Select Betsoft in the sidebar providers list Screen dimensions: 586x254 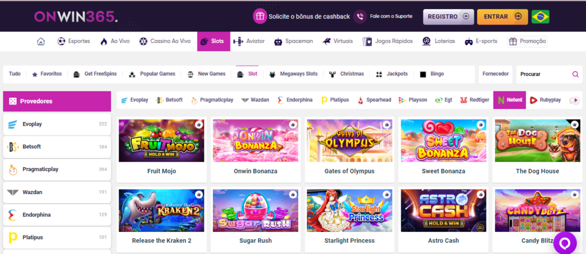57,147
